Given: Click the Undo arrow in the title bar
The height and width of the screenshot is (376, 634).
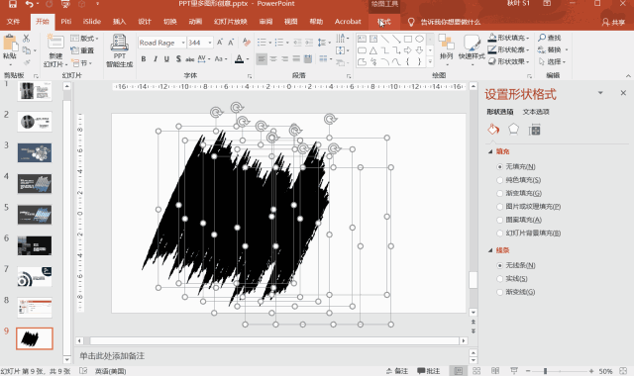Looking at the screenshot, I should click(x=29, y=4).
